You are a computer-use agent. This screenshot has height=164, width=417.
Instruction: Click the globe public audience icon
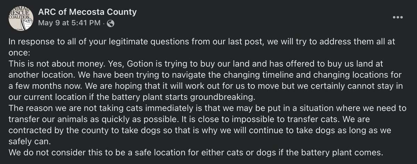(110, 24)
